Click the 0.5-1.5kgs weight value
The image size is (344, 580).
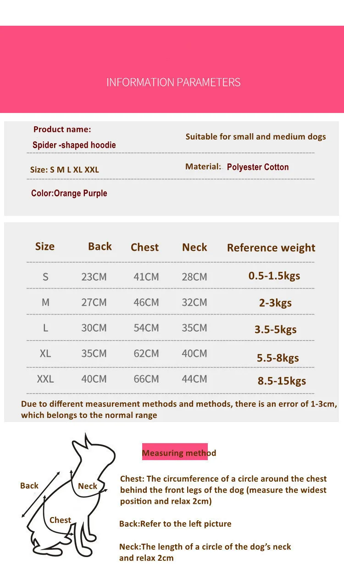tap(274, 276)
